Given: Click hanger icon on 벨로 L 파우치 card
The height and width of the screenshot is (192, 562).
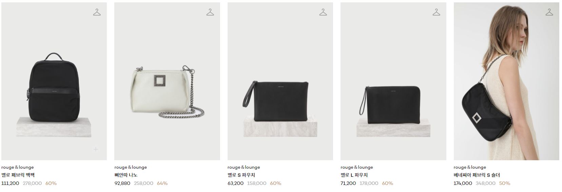Looking at the screenshot, I should (436, 12).
